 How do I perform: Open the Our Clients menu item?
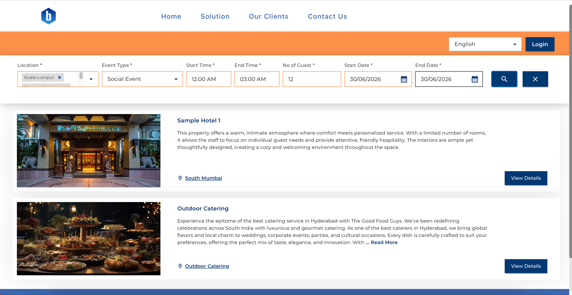pyautogui.click(x=269, y=16)
